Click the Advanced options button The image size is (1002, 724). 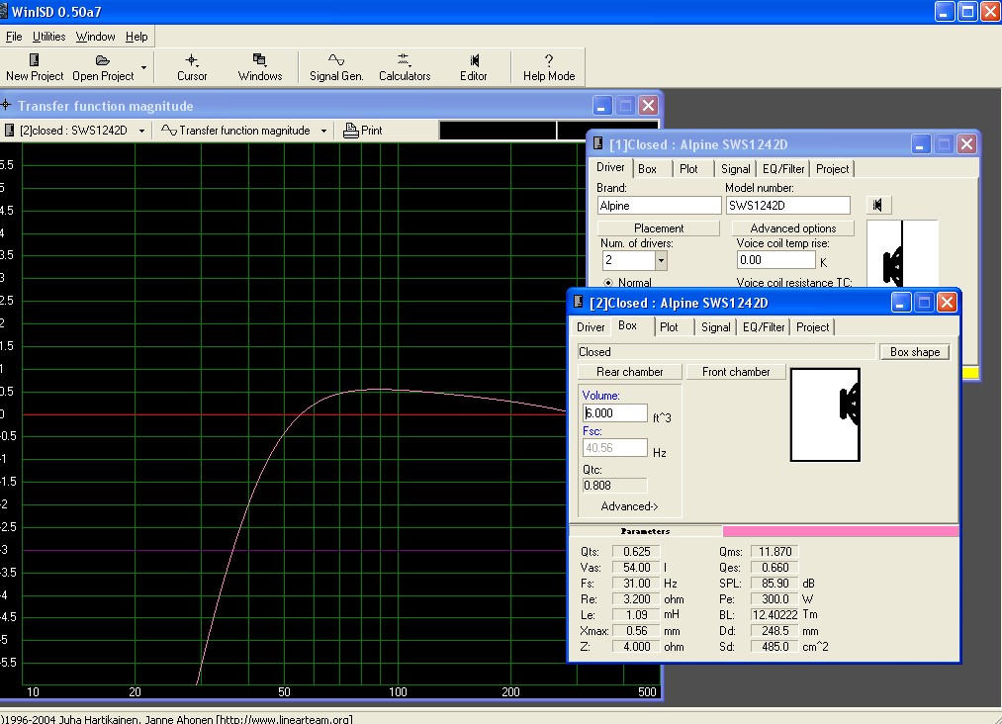(x=793, y=228)
